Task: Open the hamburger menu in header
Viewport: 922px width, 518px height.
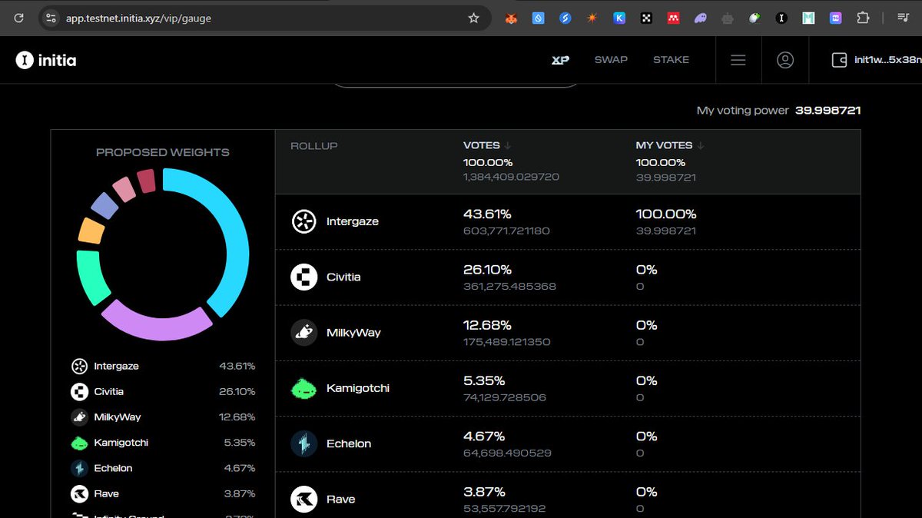Action: click(x=738, y=60)
